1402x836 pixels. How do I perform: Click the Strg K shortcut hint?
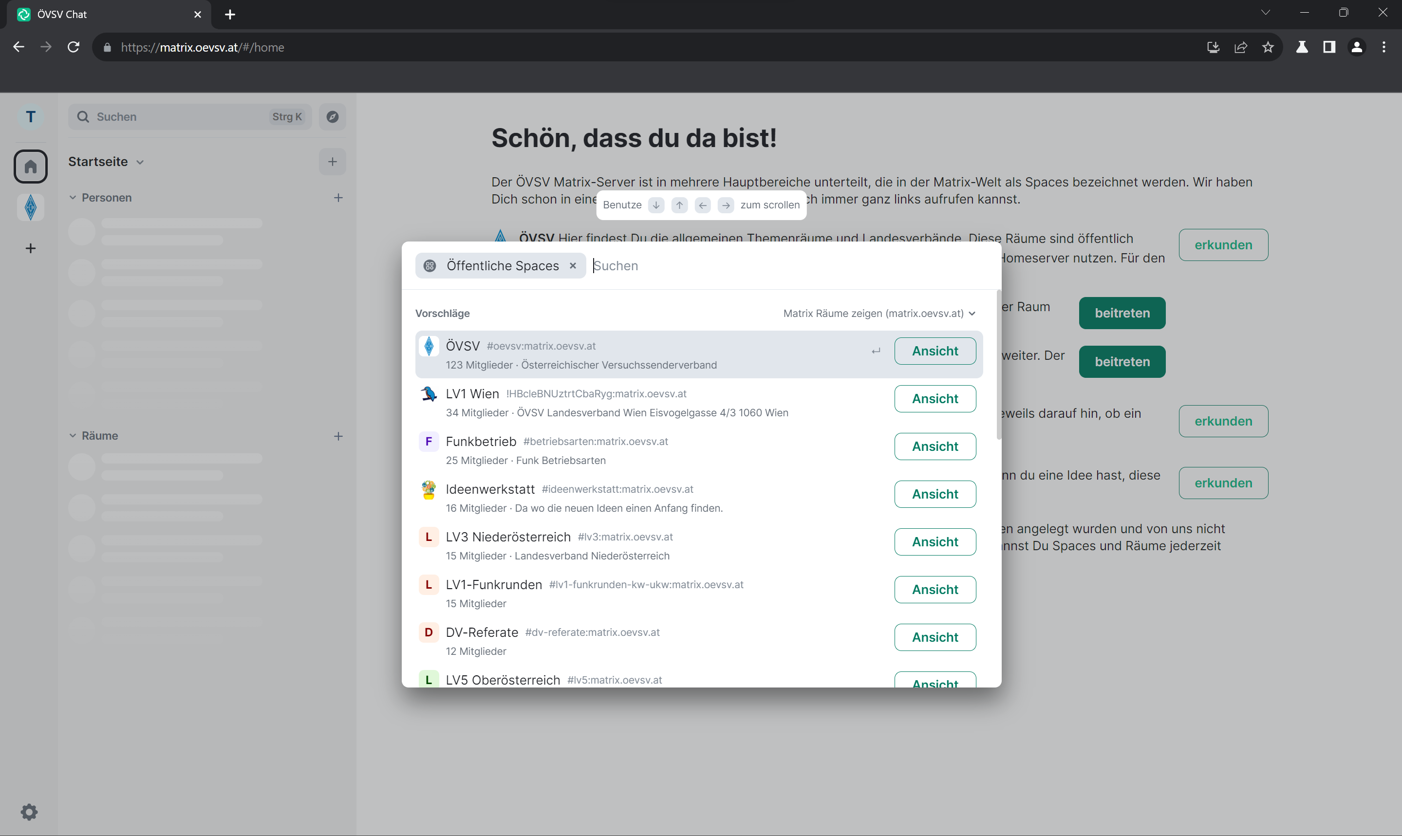[287, 117]
